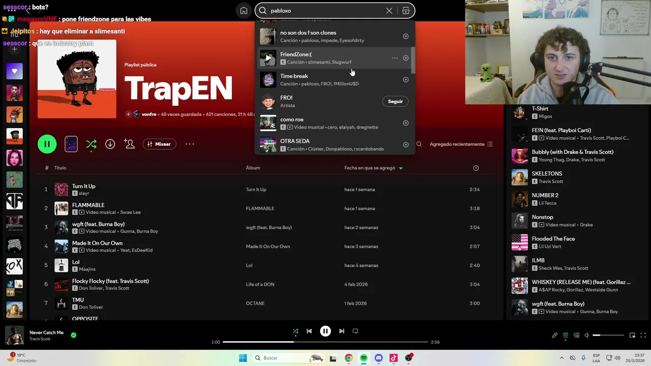Adjust the volume slider

pos(608,335)
